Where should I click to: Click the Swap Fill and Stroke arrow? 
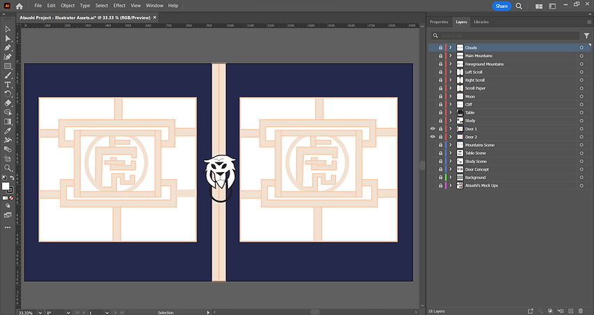12,178
